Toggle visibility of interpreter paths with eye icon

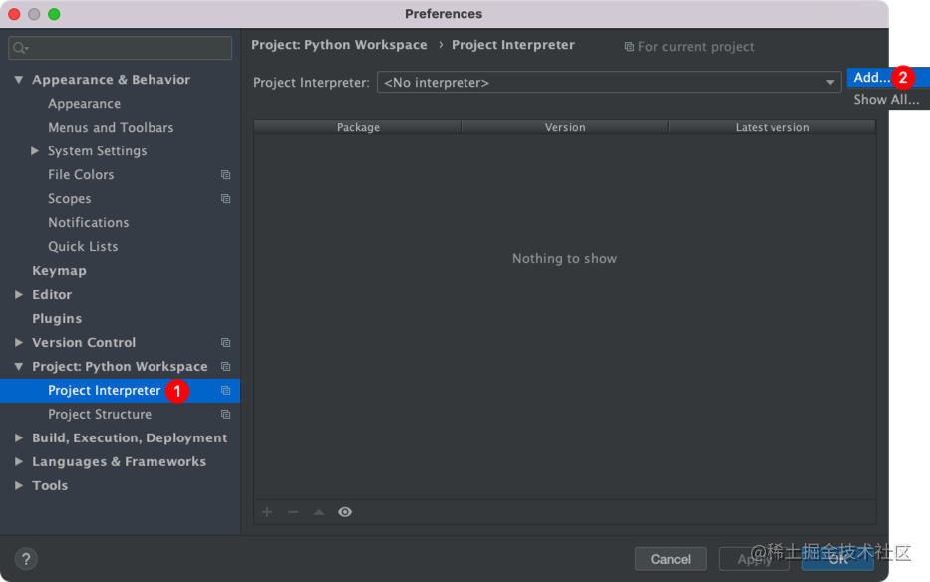point(345,511)
